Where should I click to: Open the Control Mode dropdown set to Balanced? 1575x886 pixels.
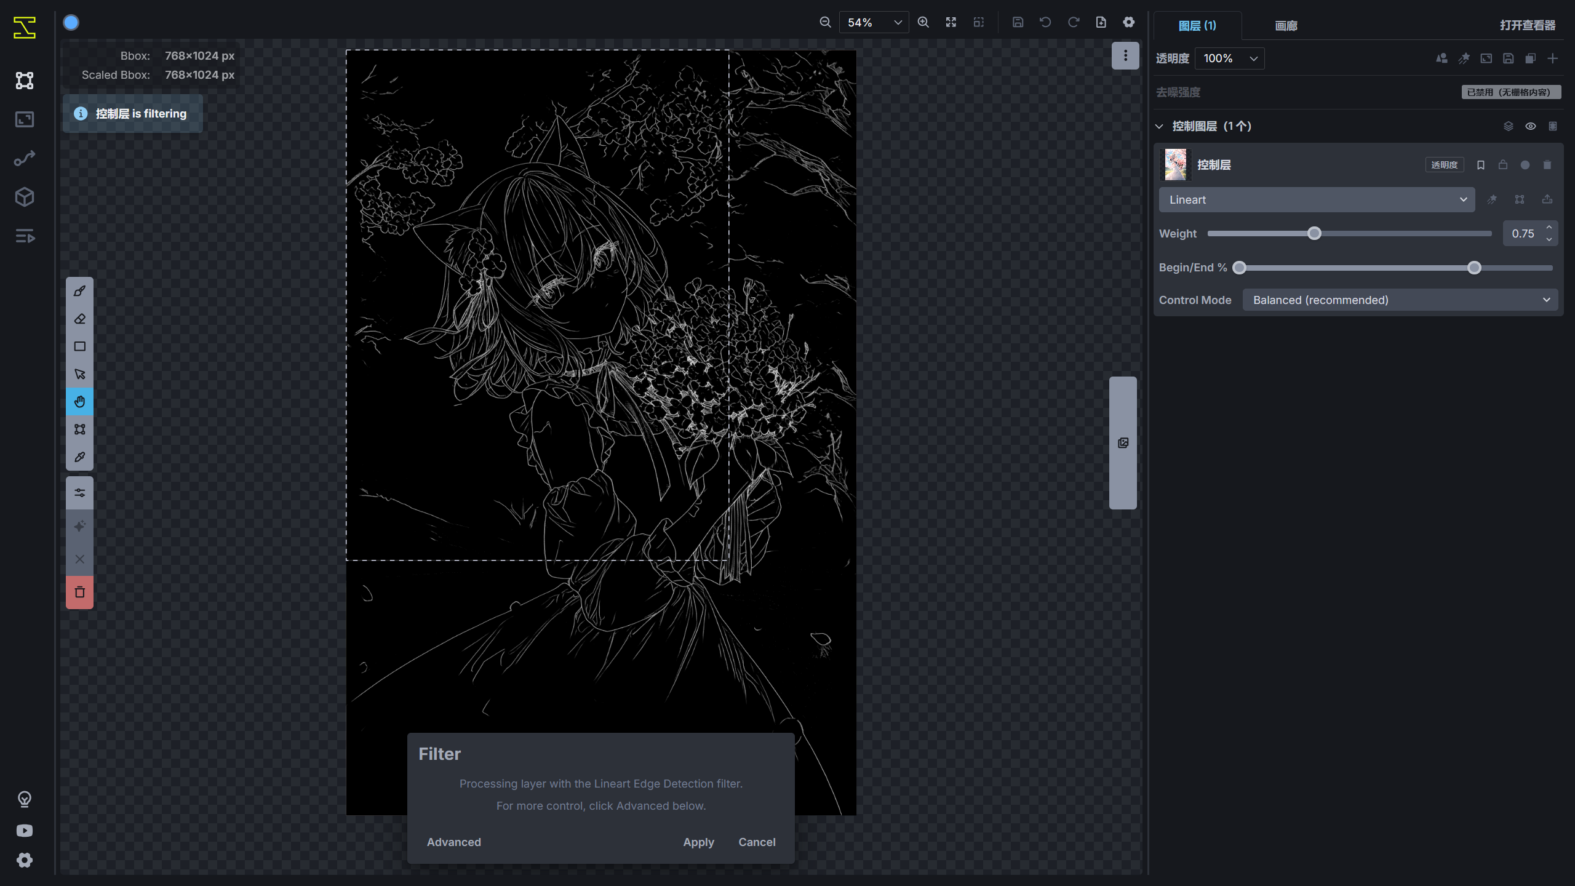point(1401,300)
